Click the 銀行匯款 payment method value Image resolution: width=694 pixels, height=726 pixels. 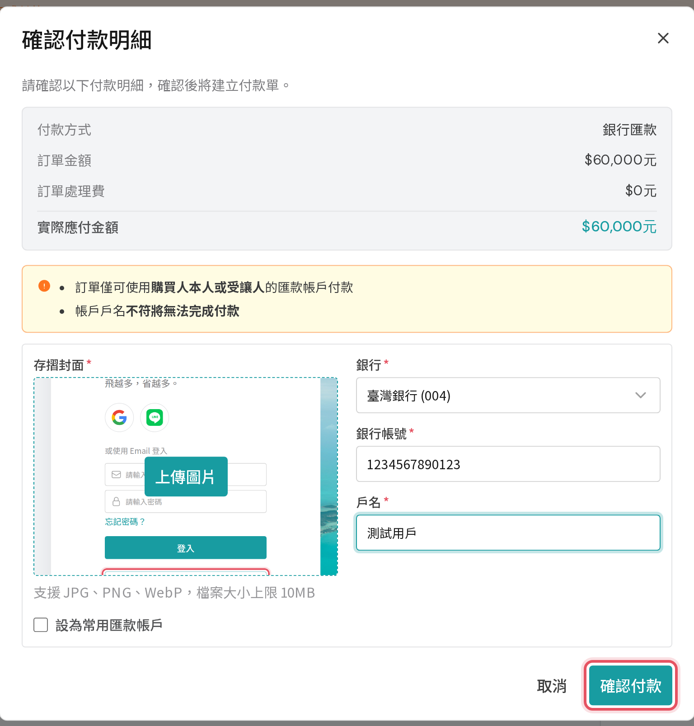(x=629, y=130)
